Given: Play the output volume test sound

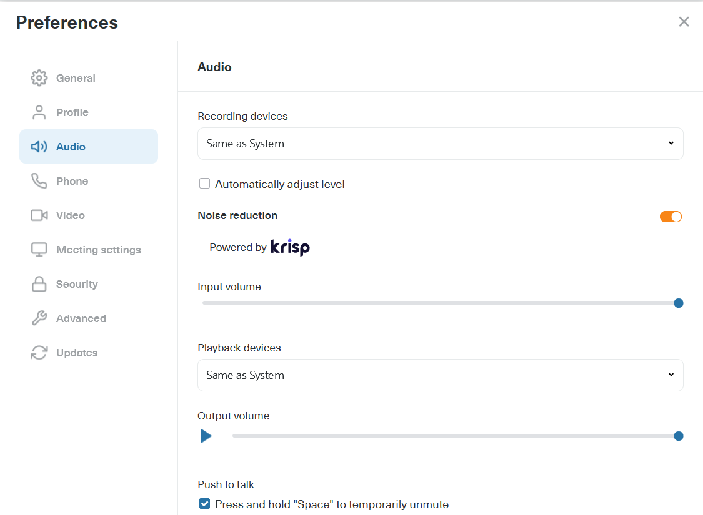Looking at the screenshot, I should coord(206,436).
